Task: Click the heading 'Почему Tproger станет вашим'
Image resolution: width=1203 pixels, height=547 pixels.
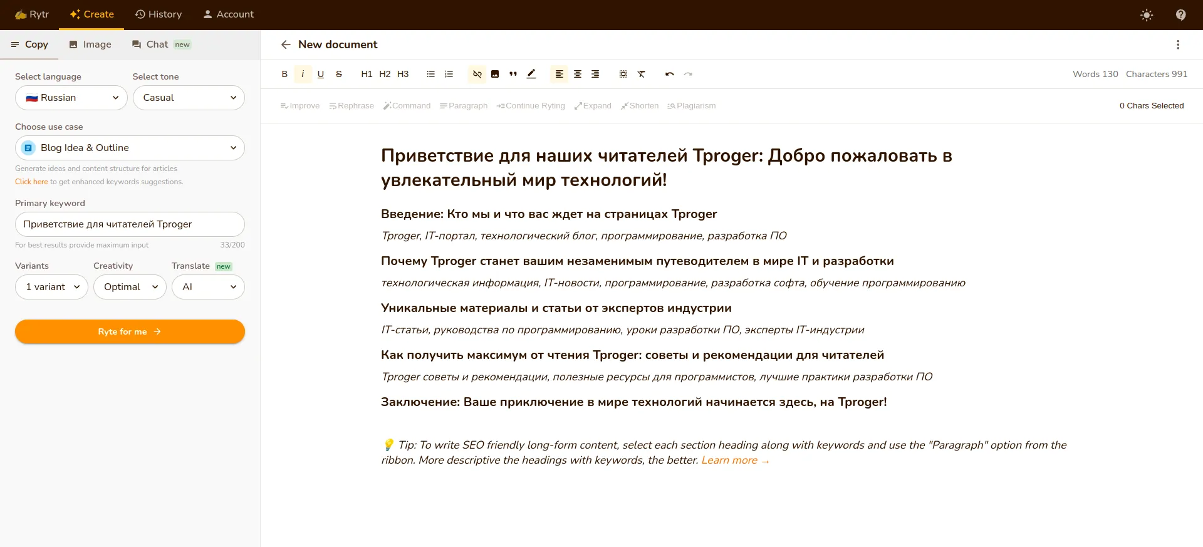Action: pyautogui.click(x=637, y=261)
